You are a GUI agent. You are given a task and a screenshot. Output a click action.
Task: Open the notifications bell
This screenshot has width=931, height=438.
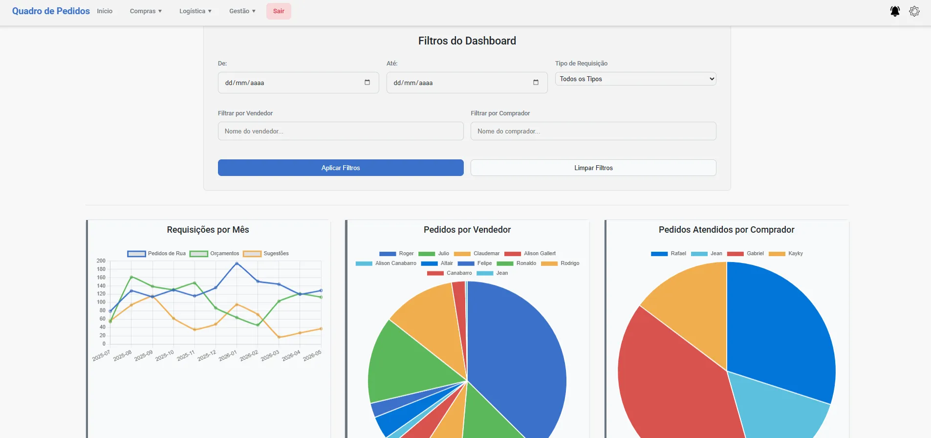point(895,11)
